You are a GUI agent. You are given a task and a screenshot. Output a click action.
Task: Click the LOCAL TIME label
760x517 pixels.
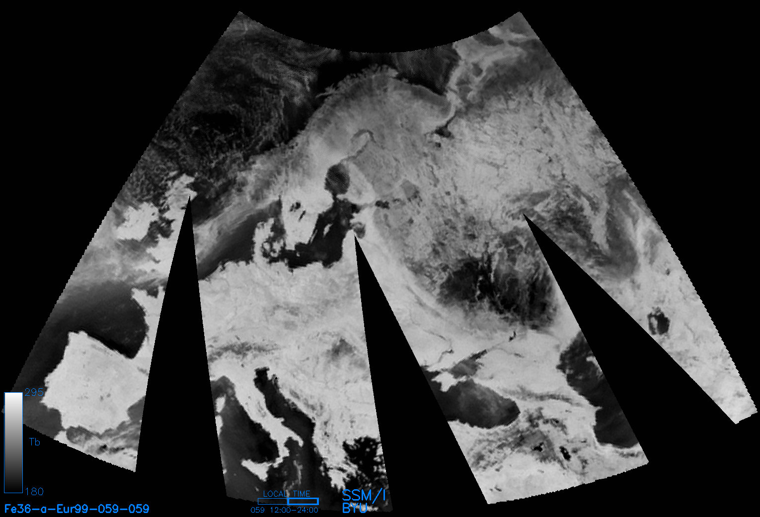[x=287, y=494]
